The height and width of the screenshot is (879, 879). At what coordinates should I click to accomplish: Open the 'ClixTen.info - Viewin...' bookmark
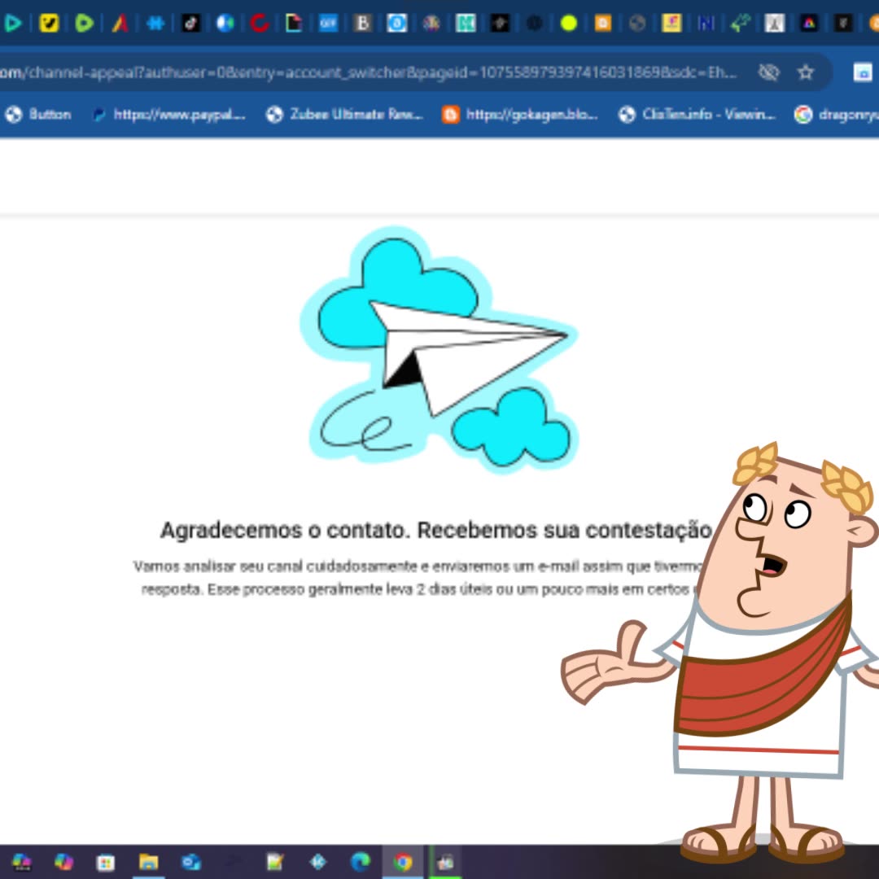[697, 115]
